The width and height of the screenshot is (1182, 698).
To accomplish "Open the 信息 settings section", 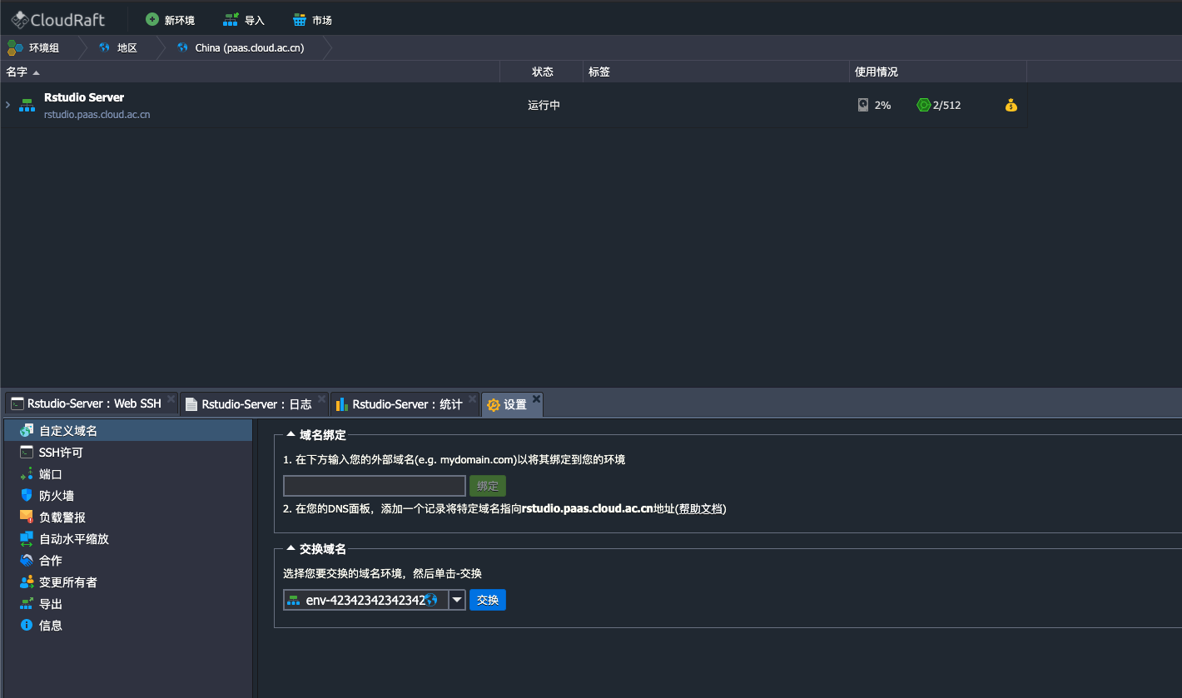I will (128, 626).
